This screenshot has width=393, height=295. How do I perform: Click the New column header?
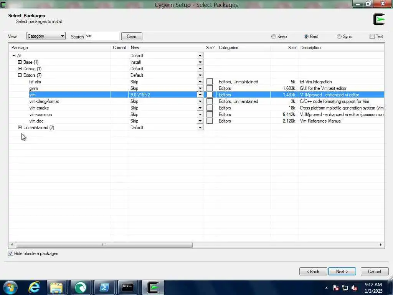pyautogui.click(x=166, y=48)
